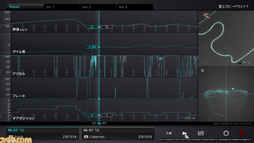254x143 pixels.
Task: Click the -0.382 time difference value box
Action: point(92,47)
